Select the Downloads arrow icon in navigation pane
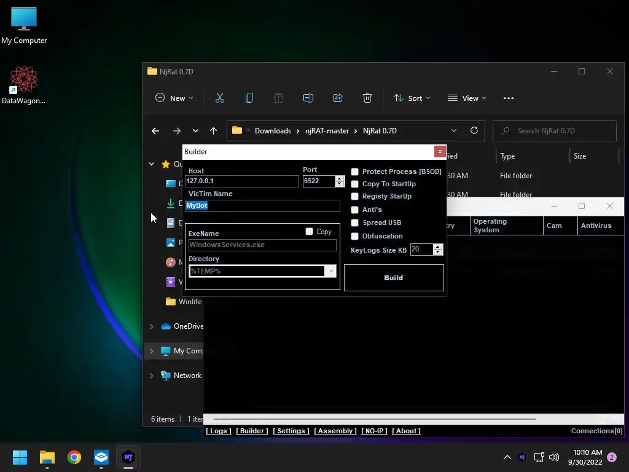629x472 pixels. point(171,203)
